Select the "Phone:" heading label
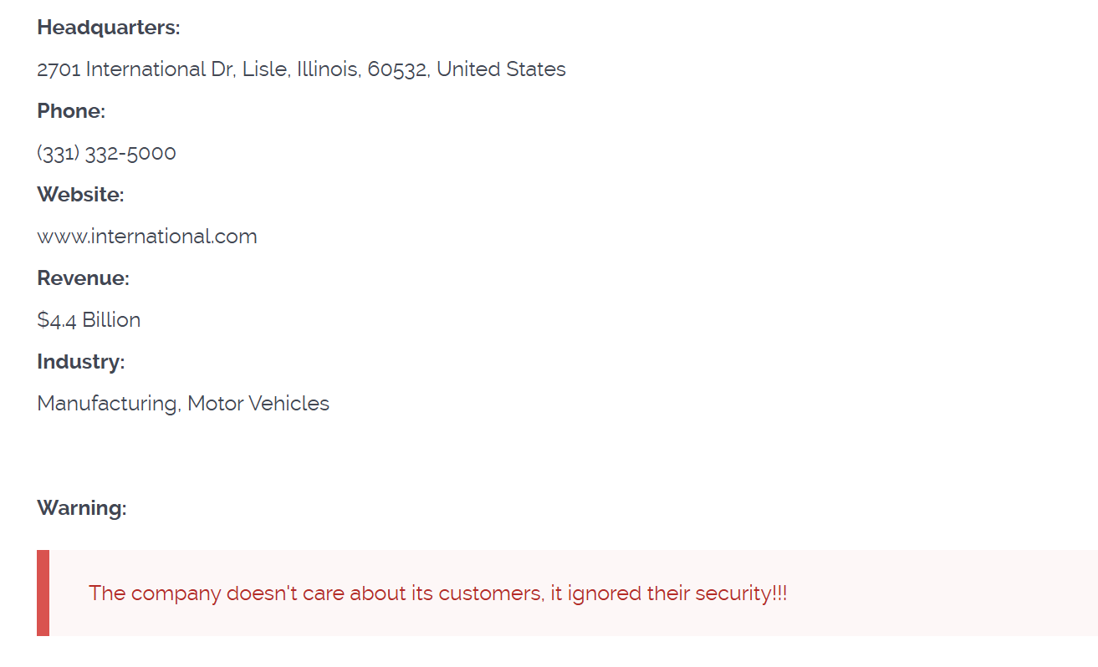This screenshot has width=1098, height=667. tap(71, 111)
